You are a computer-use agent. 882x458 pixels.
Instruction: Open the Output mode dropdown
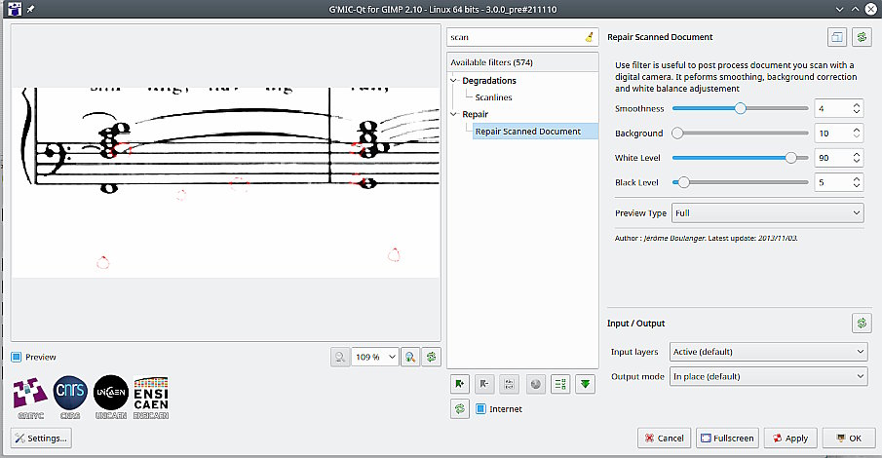(x=768, y=376)
